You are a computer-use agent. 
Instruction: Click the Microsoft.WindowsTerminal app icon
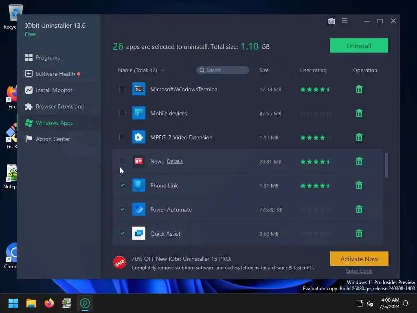coord(139,89)
